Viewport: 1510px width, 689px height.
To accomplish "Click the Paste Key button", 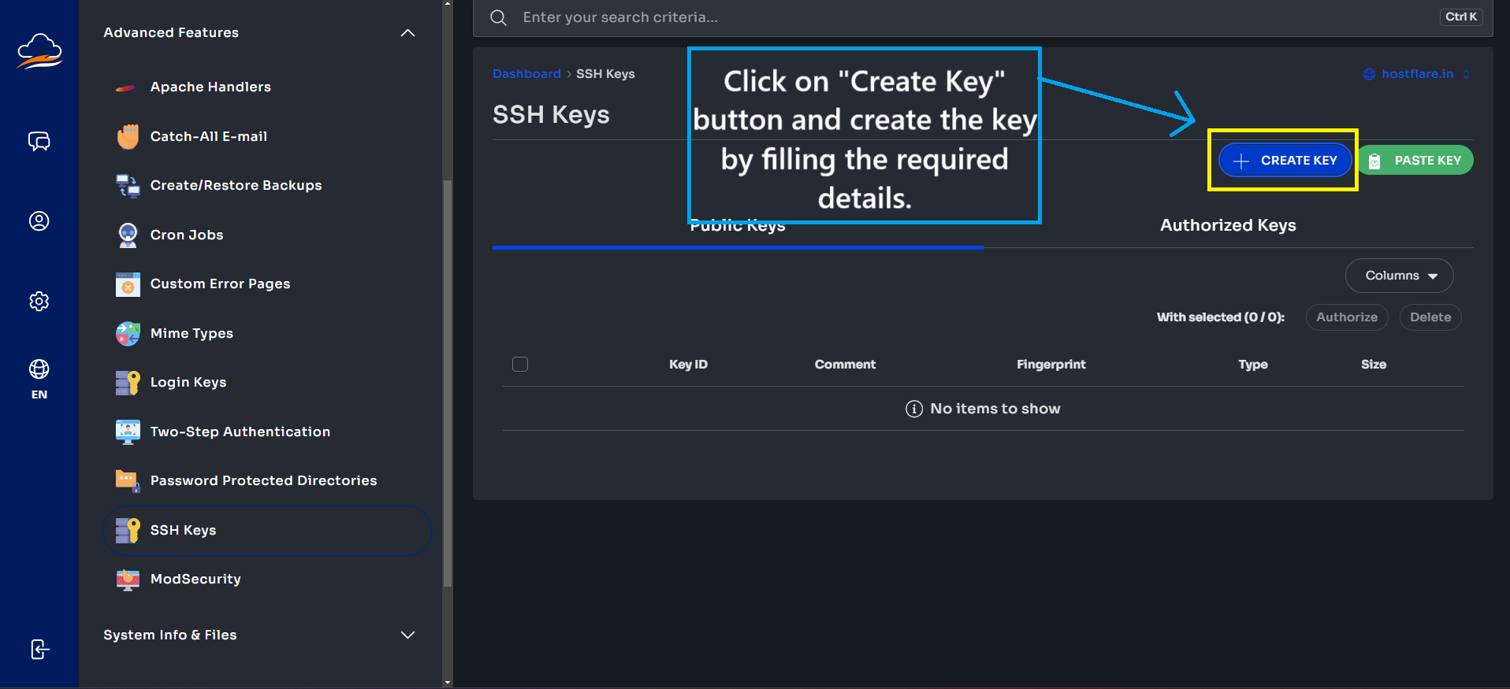I will coord(1415,161).
